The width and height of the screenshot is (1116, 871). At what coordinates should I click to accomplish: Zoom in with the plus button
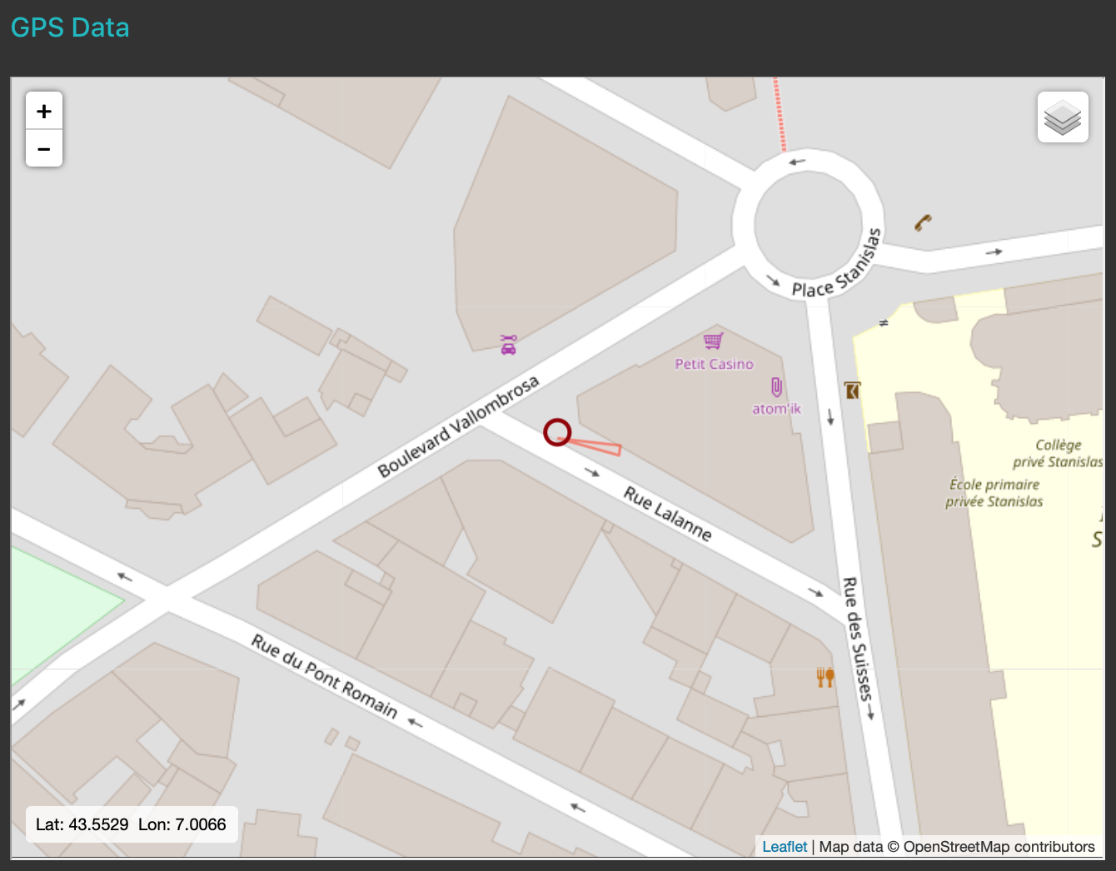(x=44, y=111)
